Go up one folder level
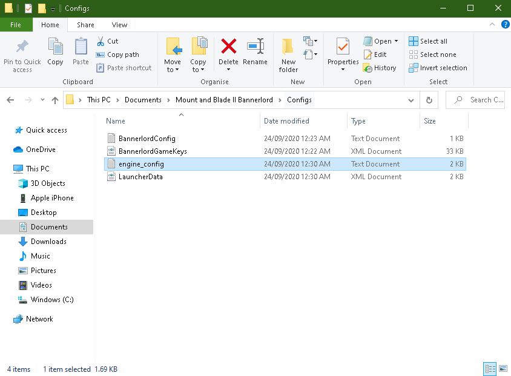The image size is (511, 376). coord(55,100)
